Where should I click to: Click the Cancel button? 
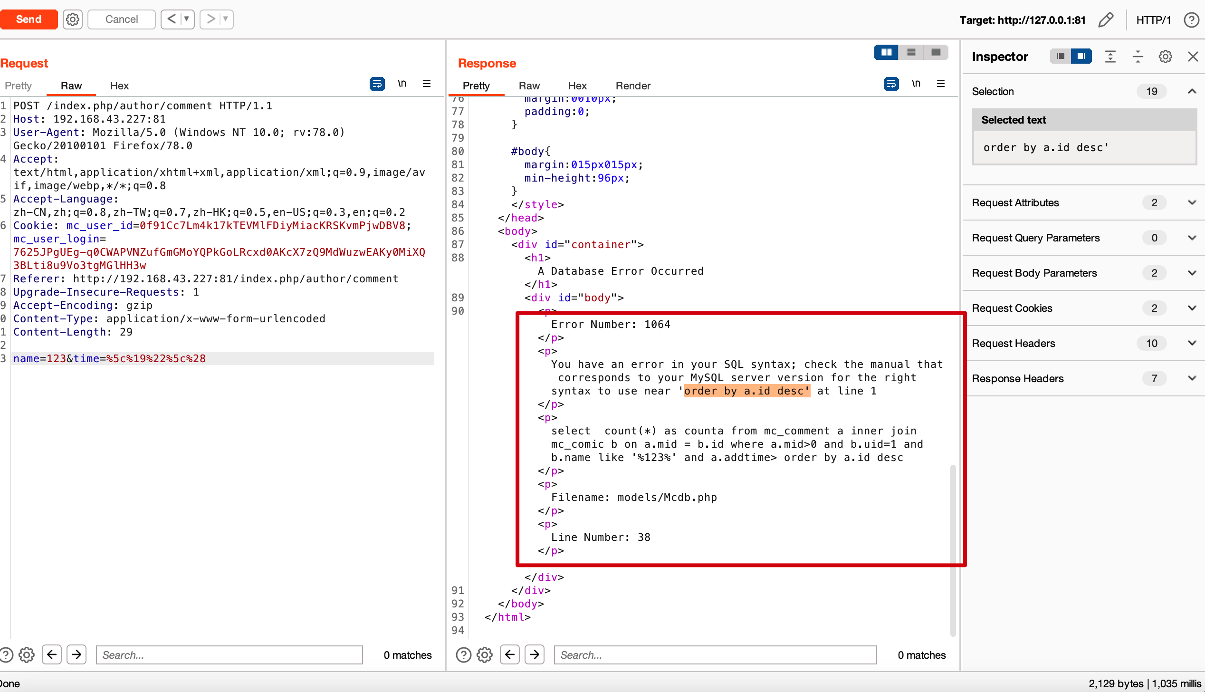pos(122,19)
